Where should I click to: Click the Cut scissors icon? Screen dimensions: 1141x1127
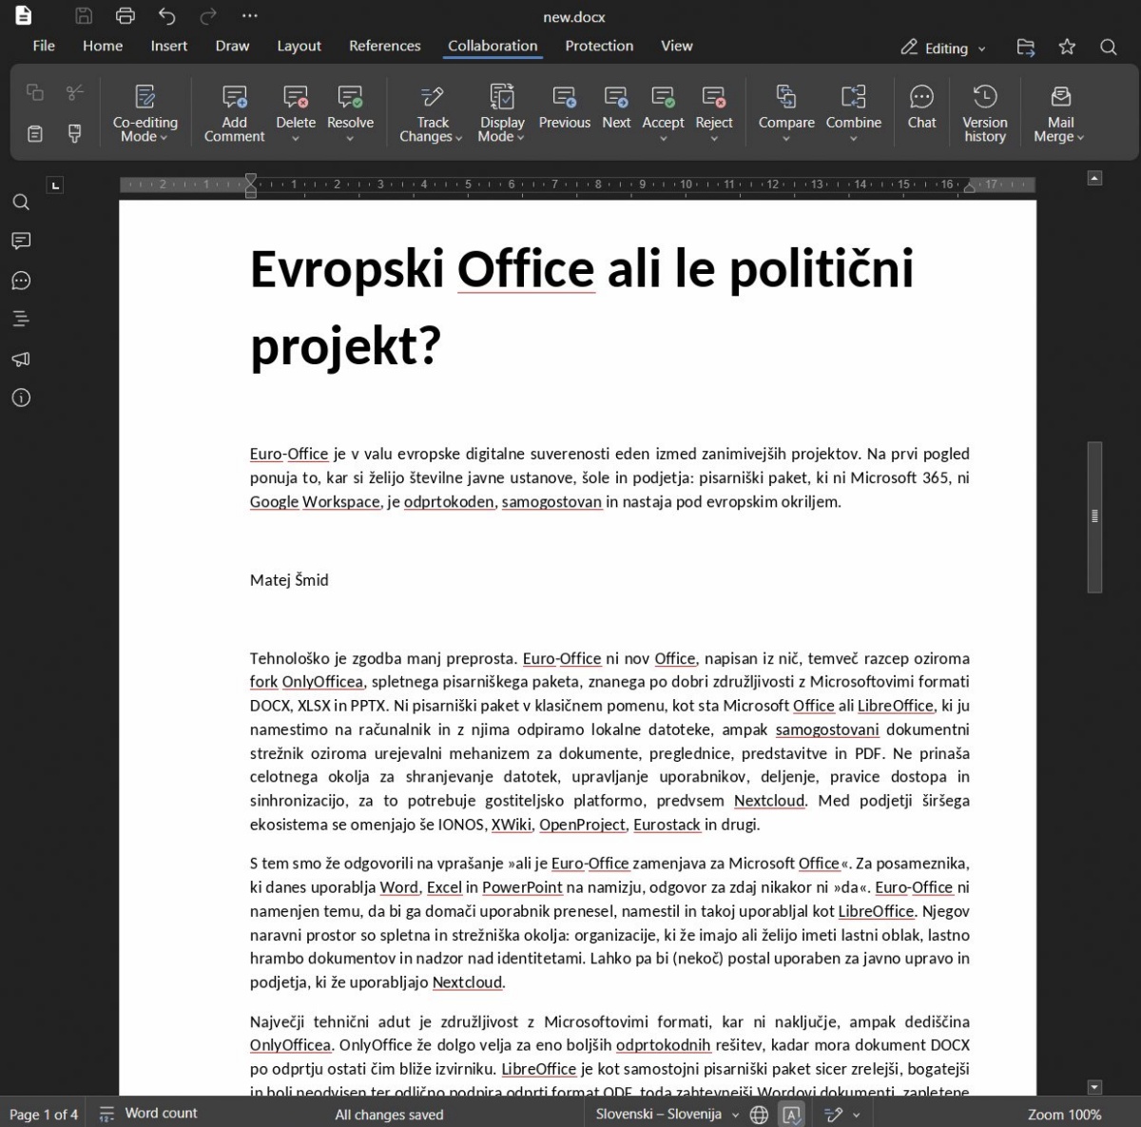(x=75, y=92)
